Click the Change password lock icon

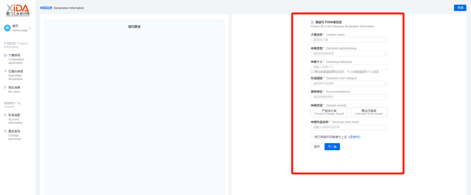[5, 131]
